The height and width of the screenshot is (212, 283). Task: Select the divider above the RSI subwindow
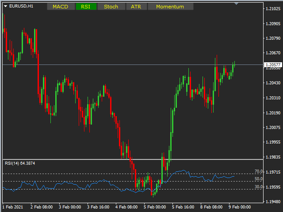pyautogui.click(x=133, y=159)
